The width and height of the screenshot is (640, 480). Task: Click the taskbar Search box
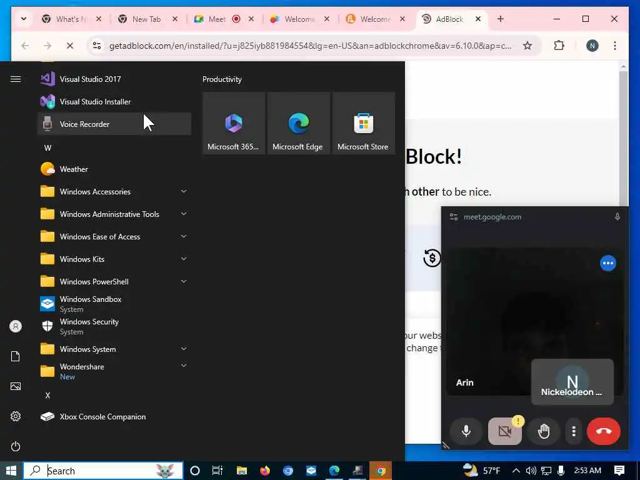103,471
